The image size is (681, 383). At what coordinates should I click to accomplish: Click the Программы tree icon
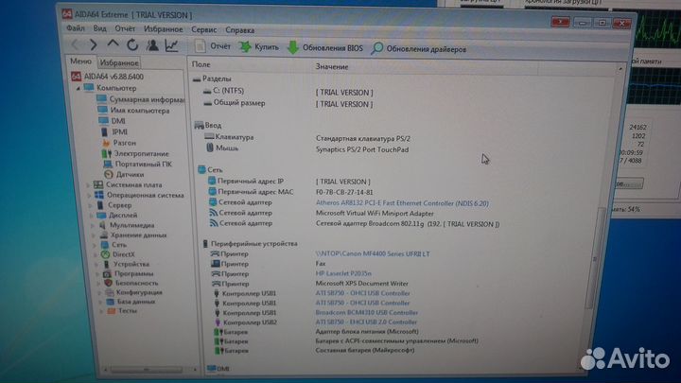[107, 273]
